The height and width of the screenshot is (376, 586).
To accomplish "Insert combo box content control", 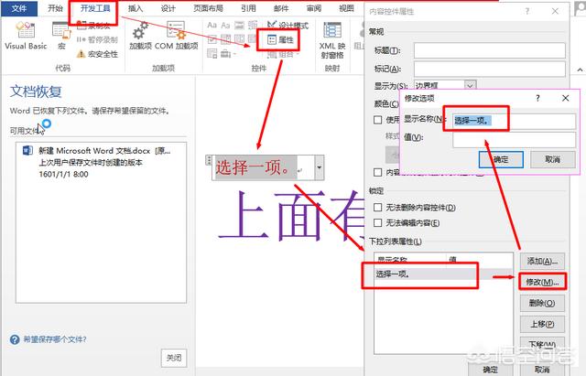I will click(x=225, y=39).
